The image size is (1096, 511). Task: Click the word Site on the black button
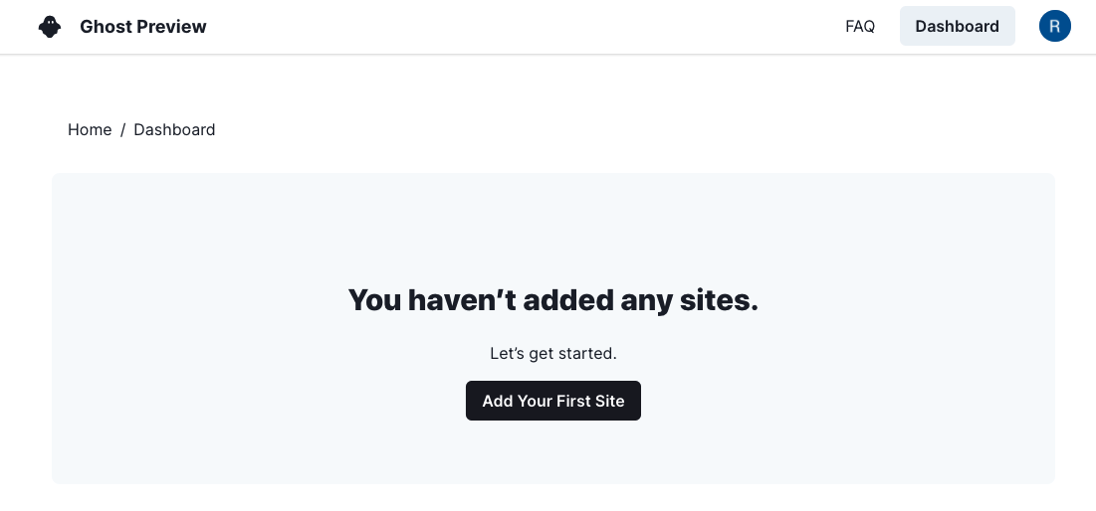point(608,402)
